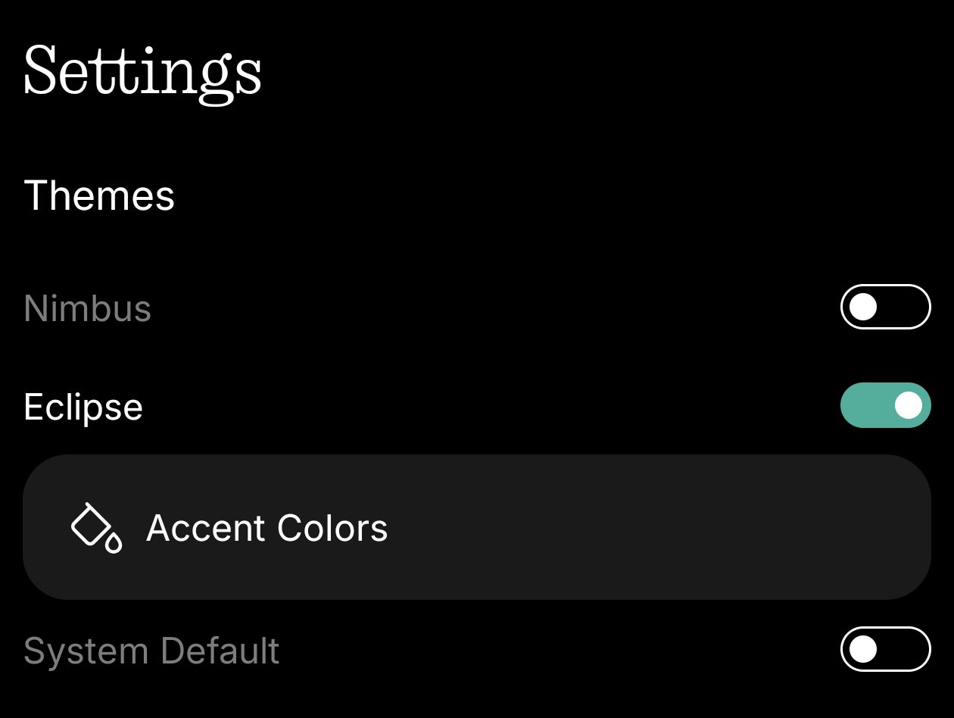Turn on the Nimbus theme toggle
The image size is (954, 718).
tap(885, 307)
